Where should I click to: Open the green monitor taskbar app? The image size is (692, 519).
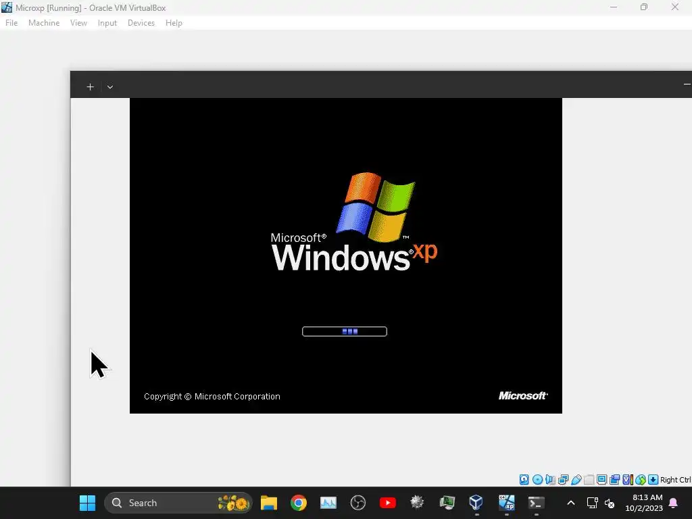pos(447,503)
